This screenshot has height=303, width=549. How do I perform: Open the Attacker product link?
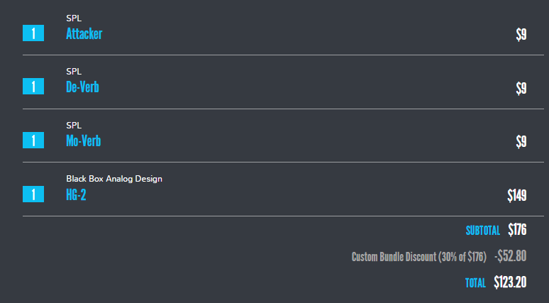(84, 33)
